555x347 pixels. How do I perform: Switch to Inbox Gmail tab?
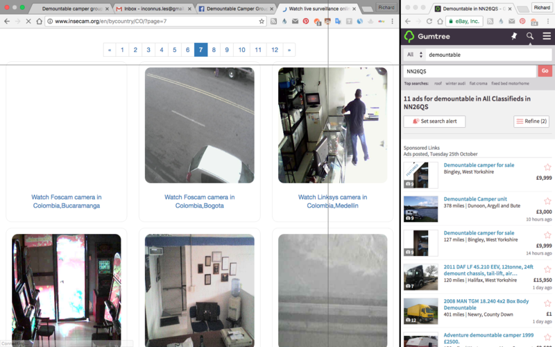[153, 8]
